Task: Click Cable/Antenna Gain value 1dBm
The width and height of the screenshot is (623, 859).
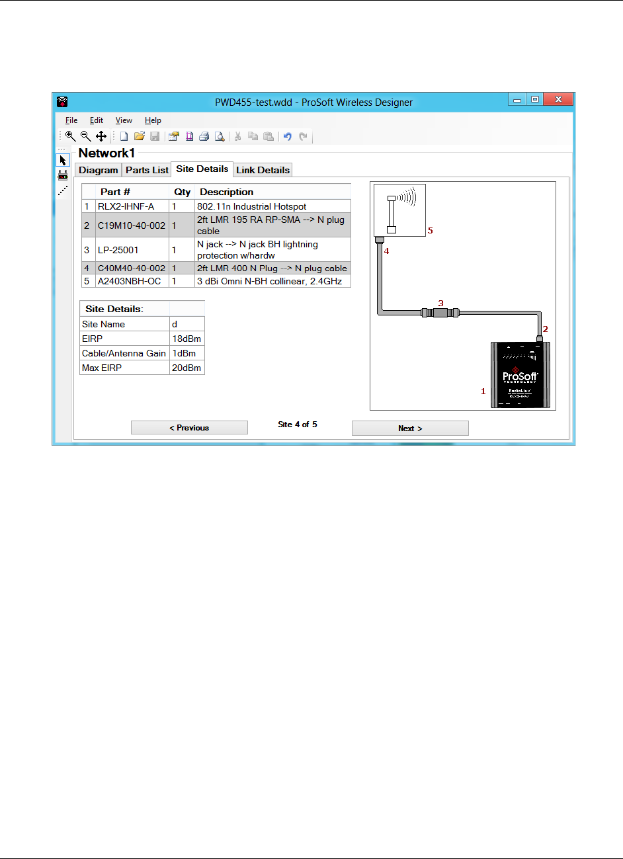Action: click(187, 353)
